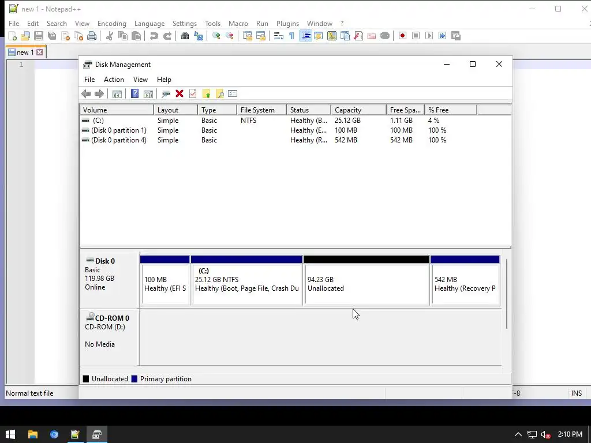Open Disk Management File menu
591x443 pixels.
(89, 80)
